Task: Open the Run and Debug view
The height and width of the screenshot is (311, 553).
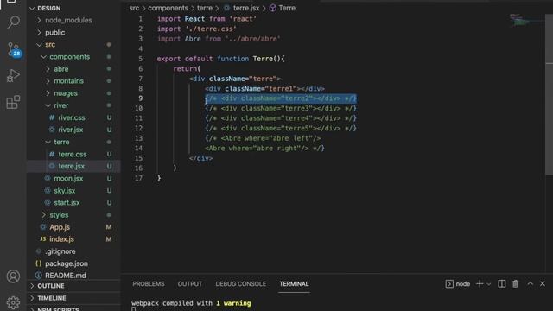Action: (14, 75)
